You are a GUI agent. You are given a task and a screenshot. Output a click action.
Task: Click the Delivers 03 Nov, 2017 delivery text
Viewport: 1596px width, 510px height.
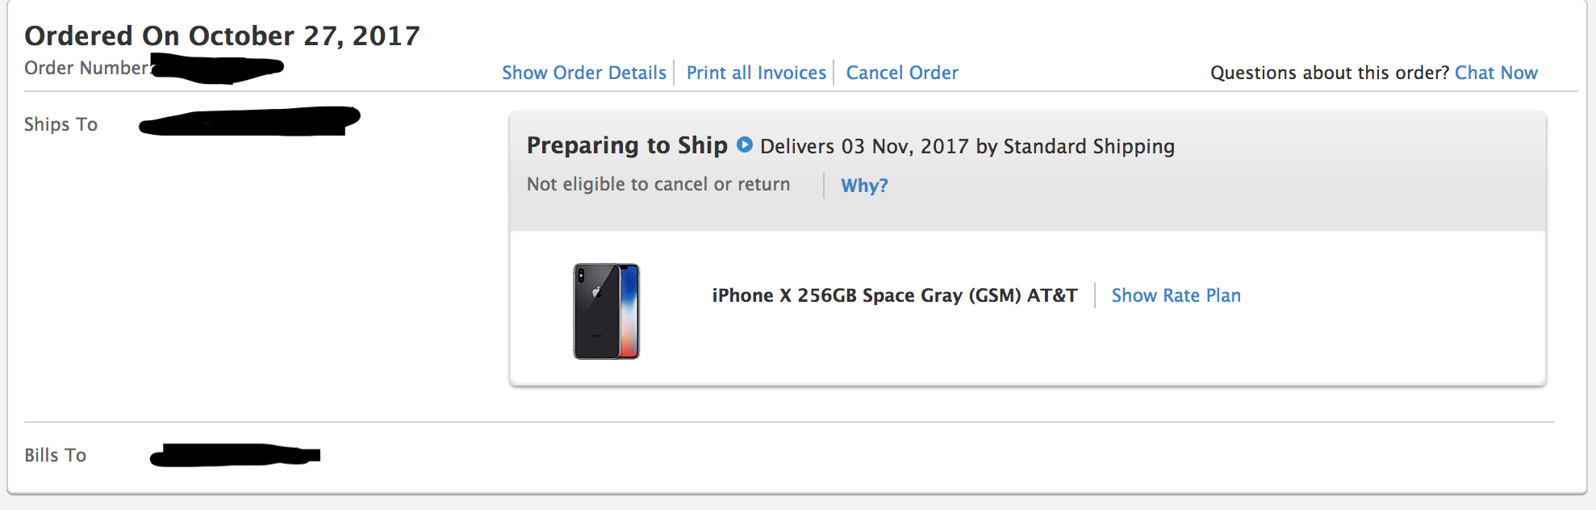point(967,146)
